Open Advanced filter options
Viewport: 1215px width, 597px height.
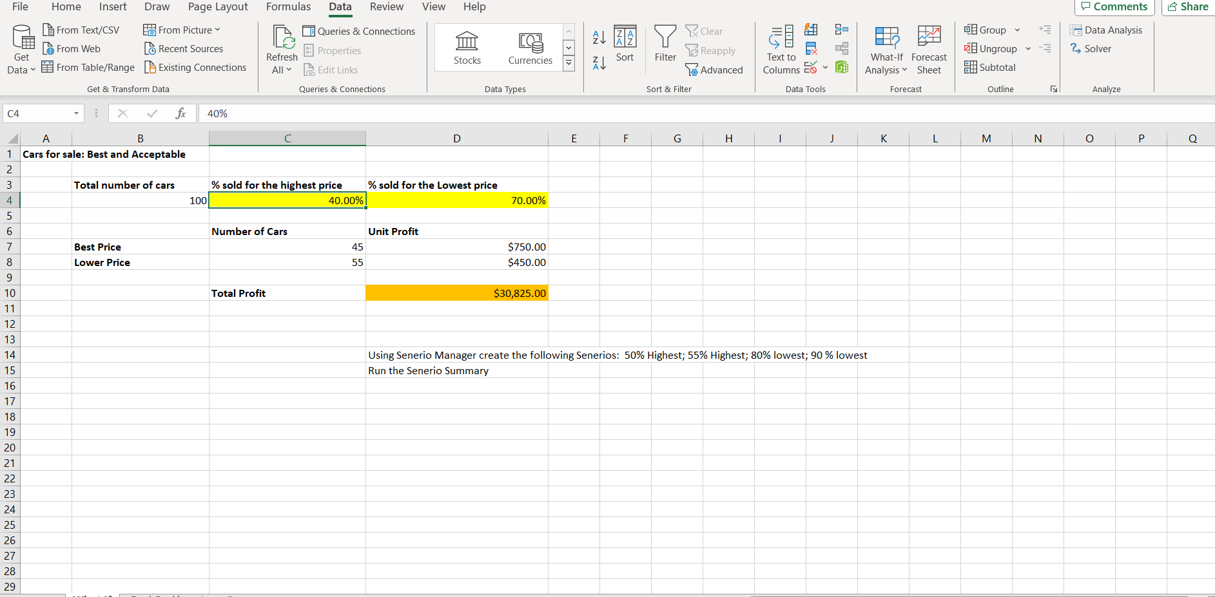714,70
